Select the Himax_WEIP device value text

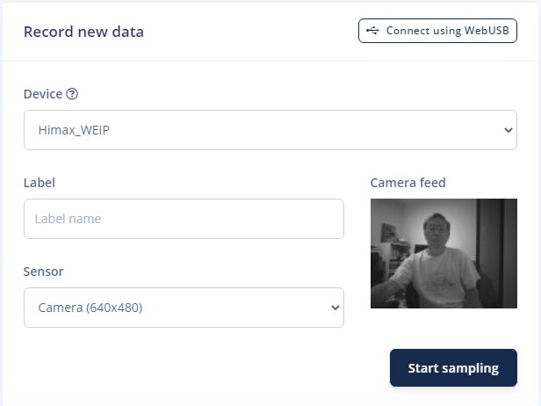(73, 130)
